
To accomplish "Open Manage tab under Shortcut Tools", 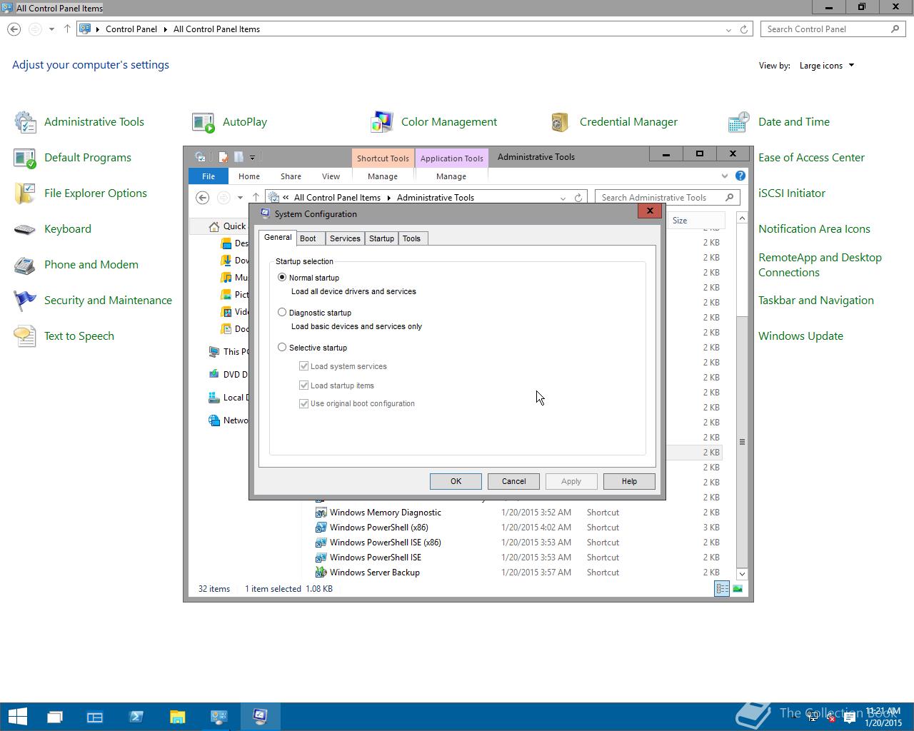I will click(x=383, y=176).
